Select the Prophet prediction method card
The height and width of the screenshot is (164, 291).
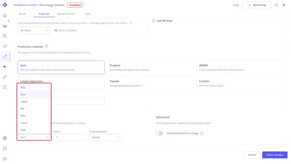click(151, 67)
